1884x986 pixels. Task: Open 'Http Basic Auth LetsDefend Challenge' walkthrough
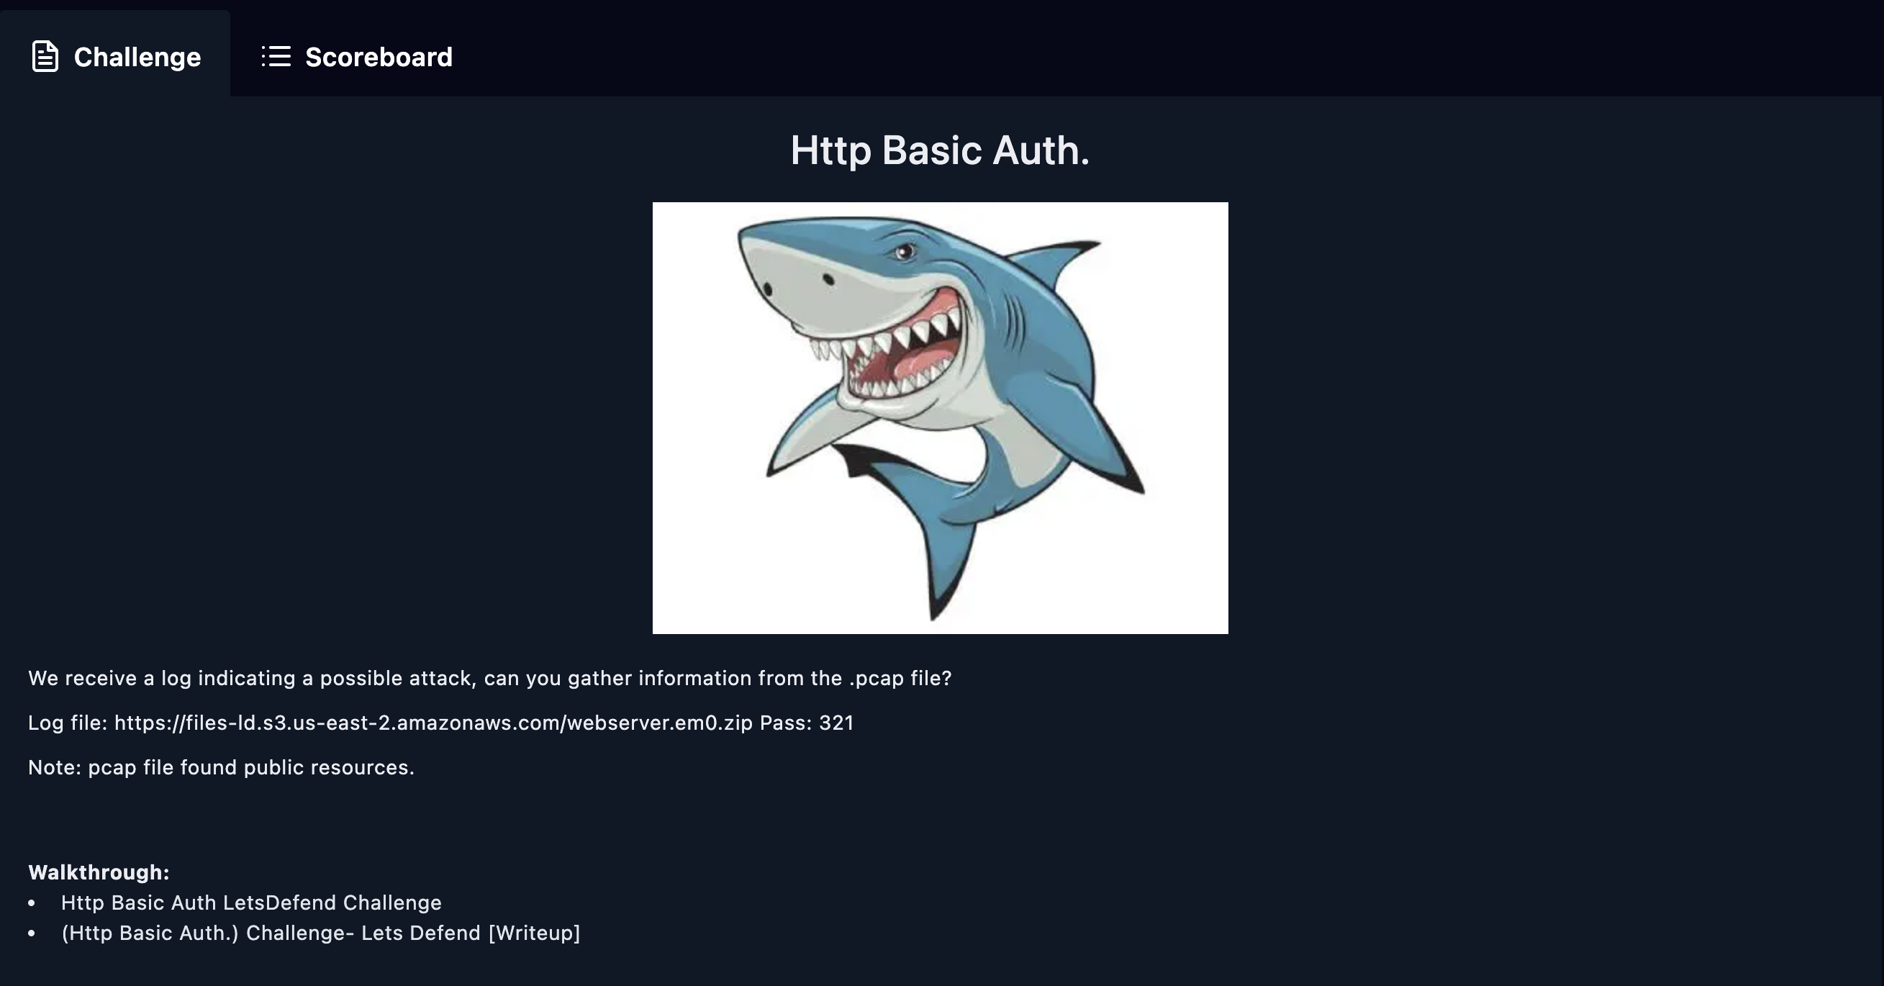point(251,903)
